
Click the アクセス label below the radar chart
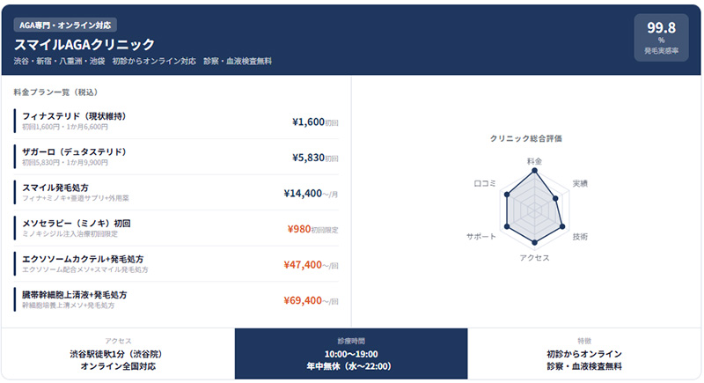[534, 258]
